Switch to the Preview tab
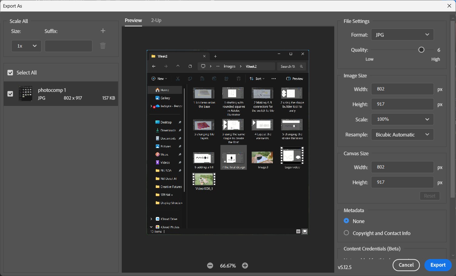 (x=133, y=20)
